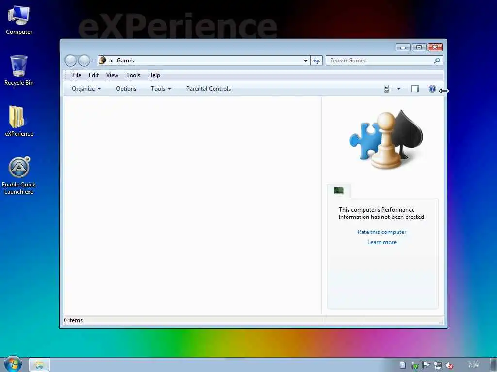The width and height of the screenshot is (497, 372).
Task: Open the Start menu orb
Action: 13,364
